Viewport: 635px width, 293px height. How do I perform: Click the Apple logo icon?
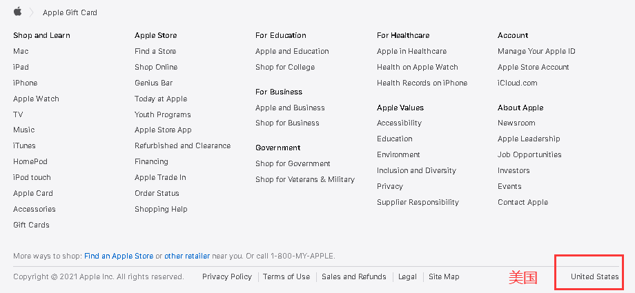17,12
